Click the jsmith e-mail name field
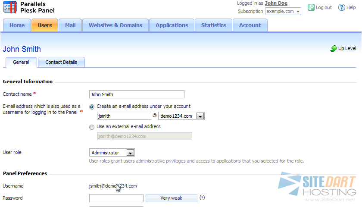 (124, 116)
